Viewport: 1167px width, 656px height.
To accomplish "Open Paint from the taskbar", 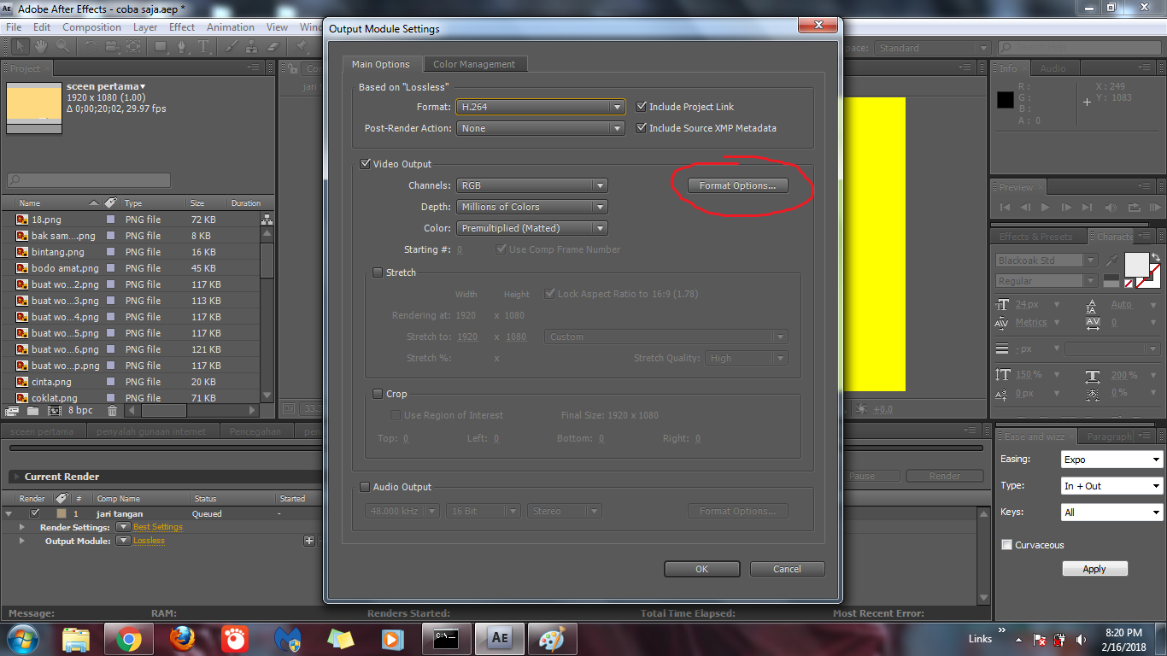I will (553, 638).
